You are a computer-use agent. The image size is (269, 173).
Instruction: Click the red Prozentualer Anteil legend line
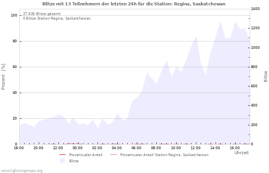pyautogui.click(x=63, y=155)
